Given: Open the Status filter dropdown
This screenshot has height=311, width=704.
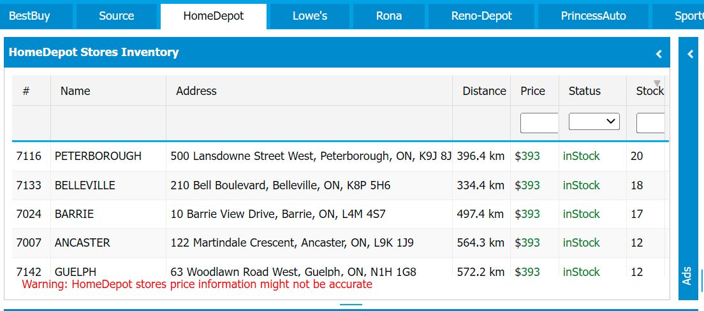Looking at the screenshot, I should (x=594, y=121).
